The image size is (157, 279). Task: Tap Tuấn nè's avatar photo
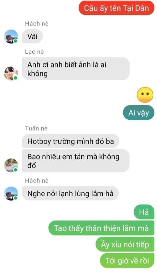coord(11,165)
